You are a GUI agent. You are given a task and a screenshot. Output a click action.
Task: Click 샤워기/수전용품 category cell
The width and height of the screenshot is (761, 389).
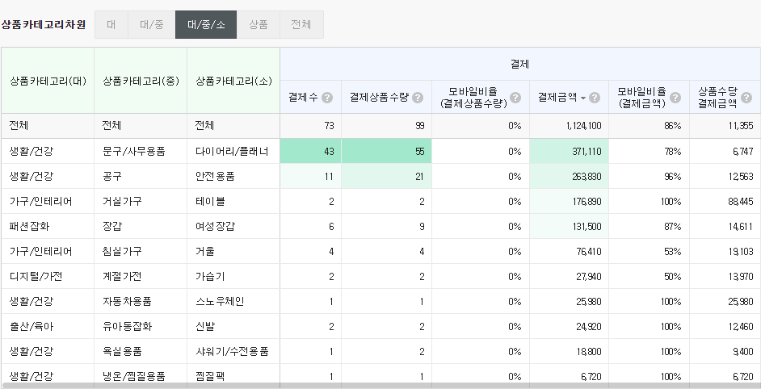click(232, 351)
